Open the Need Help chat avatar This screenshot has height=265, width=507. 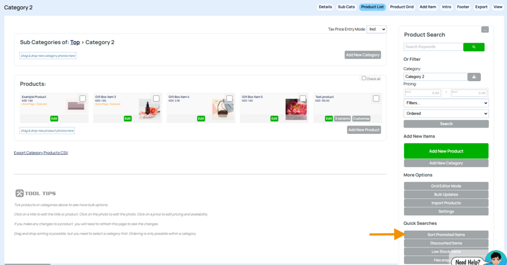point(495,258)
